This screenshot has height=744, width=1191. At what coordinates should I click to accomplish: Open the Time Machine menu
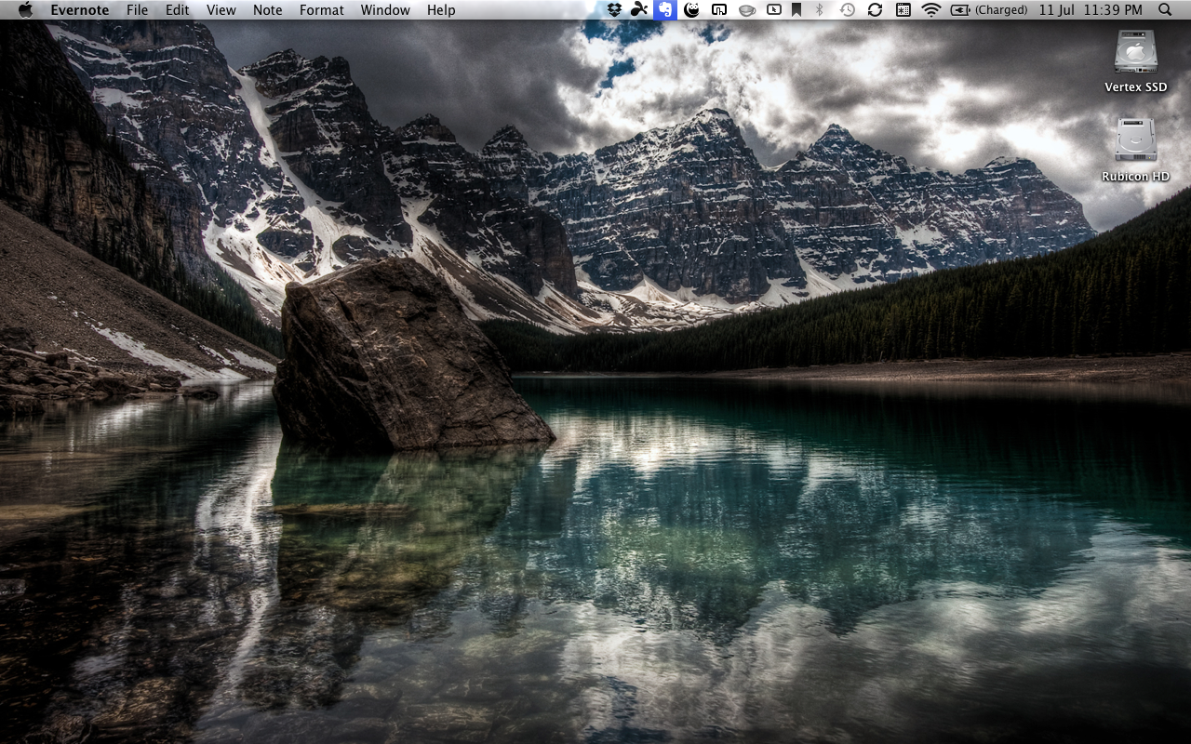click(847, 9)
